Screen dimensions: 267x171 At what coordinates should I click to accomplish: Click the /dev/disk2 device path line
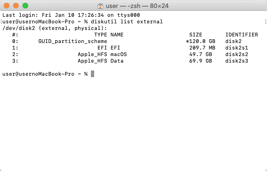click(55, 28)
